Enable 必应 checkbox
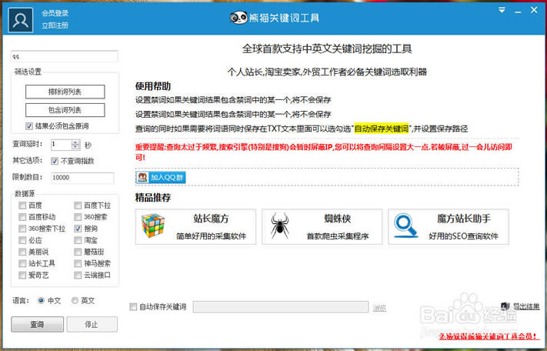 click(x=22, y=240)
